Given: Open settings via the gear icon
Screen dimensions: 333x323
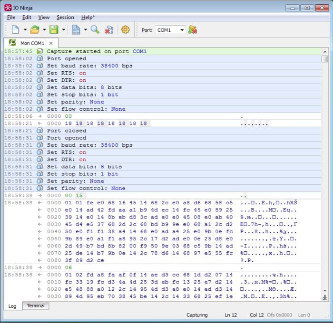Looking at the screenshot, I should (125, 29).
